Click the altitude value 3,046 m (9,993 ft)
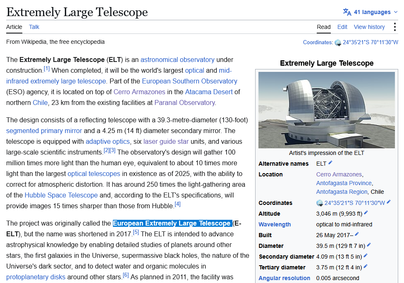The height and width of the screenshot is (283, 404). point(339,214)
